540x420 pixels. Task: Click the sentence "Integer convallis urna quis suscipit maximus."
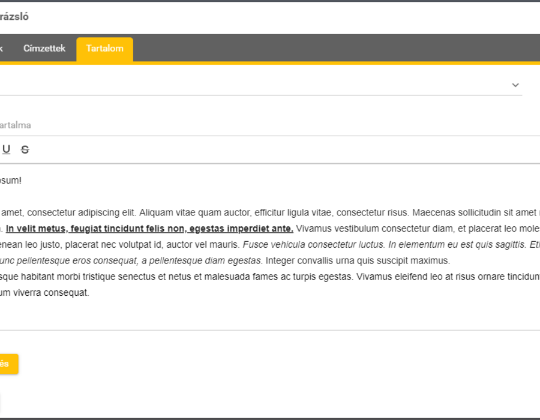[x=358, y=260]
